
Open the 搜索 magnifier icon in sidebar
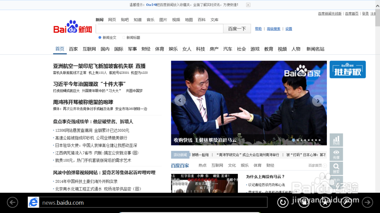[x=336, y=168]
